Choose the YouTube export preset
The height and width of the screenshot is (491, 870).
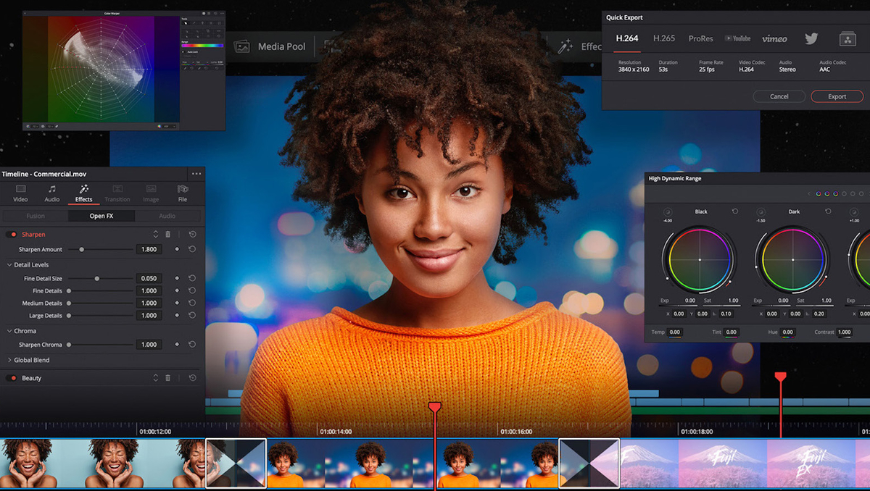pyautogui.click(x=737, y=38)
